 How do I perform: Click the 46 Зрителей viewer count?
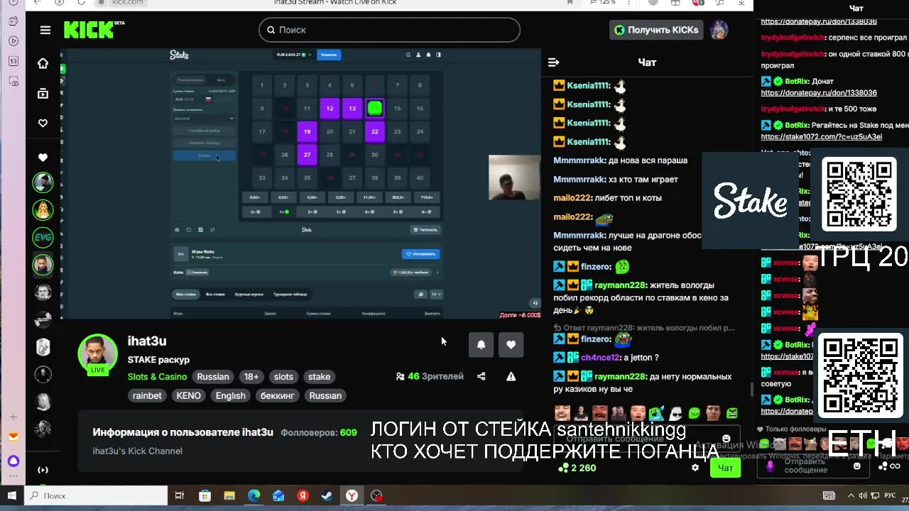point(430,377)
